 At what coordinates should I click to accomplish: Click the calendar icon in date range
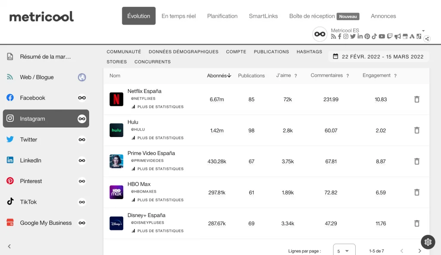coord(335,56)
